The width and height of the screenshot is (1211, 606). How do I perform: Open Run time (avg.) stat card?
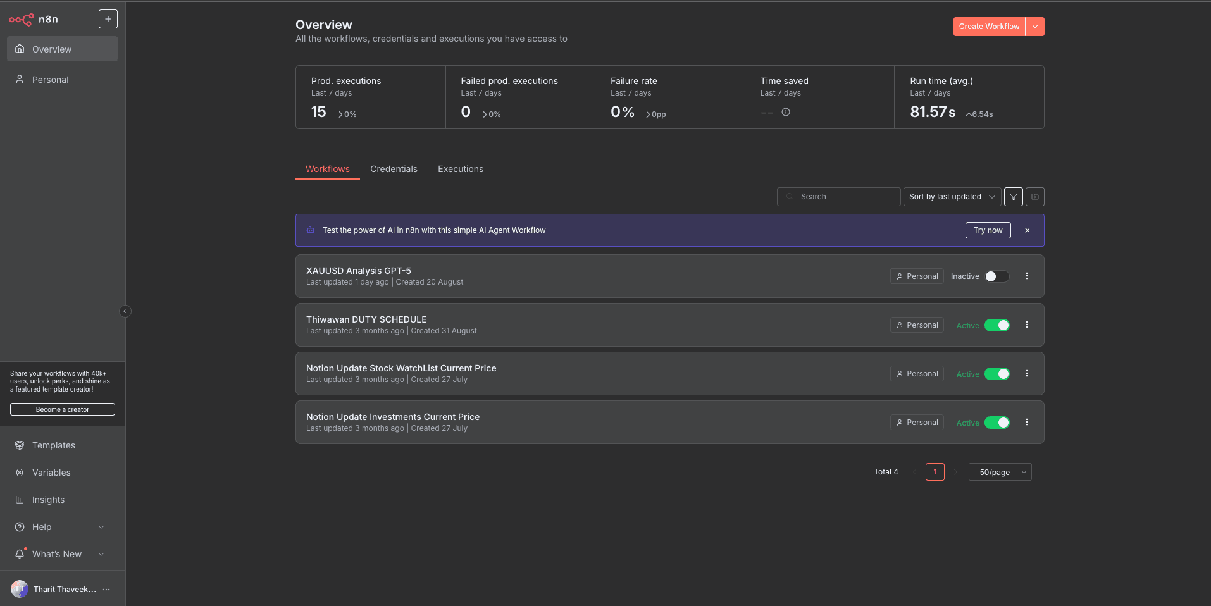pyautogui.click(x=969, y=97)
